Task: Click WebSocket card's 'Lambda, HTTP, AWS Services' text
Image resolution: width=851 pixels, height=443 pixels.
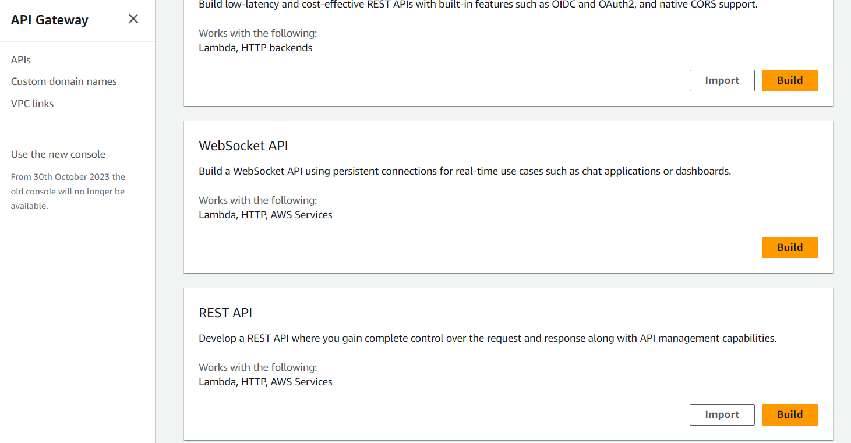Action: point(266,215)
